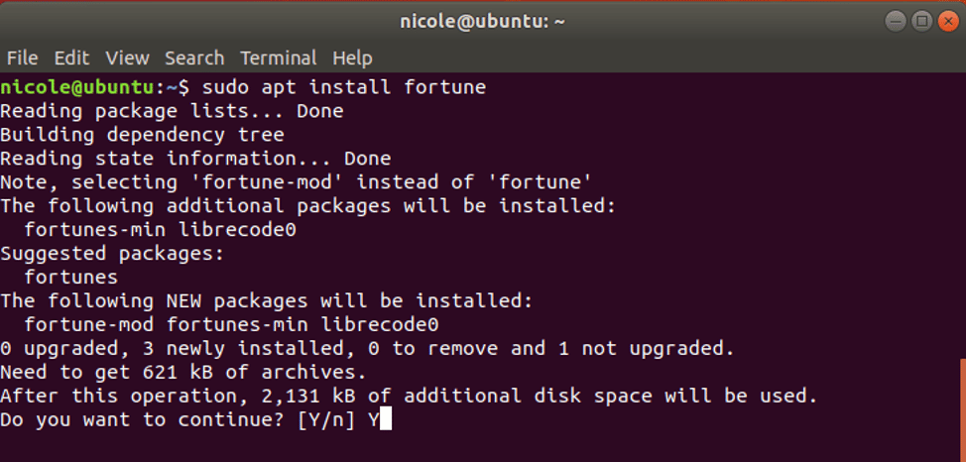Close the terminal with the orange X button
The image size is (966, 462).
[x=948, y=22]
